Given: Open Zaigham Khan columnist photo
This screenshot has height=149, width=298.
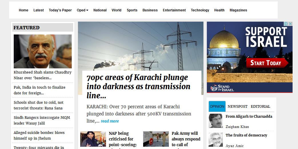Looking at the screenshot, I should (215, 121).
